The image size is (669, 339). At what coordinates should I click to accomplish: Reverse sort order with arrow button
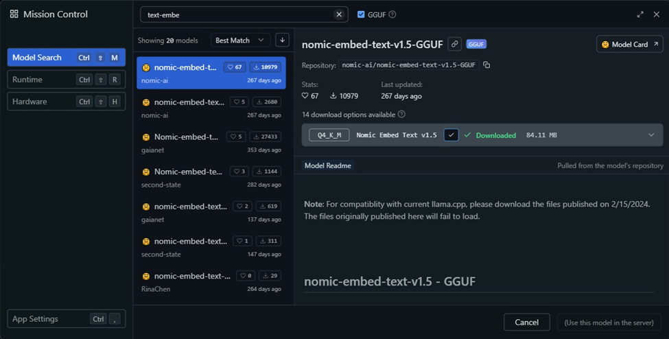(x=282, y=40)
